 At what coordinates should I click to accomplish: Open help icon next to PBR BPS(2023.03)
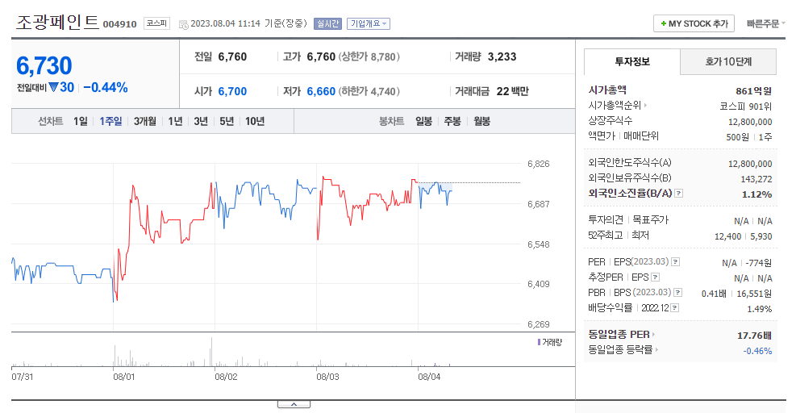[x=677, y=293]
